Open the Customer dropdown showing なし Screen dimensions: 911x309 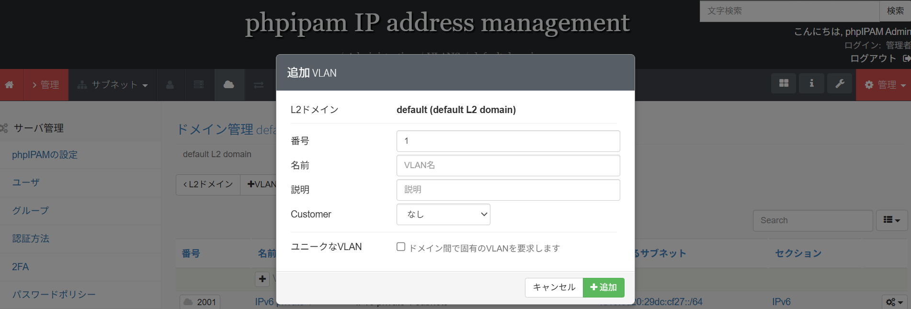point(444,214)
